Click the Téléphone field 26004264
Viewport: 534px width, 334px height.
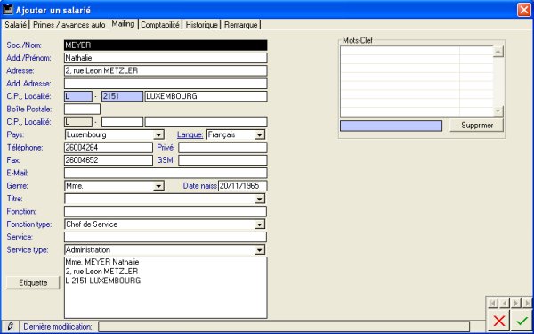click(x=109, y=148)
